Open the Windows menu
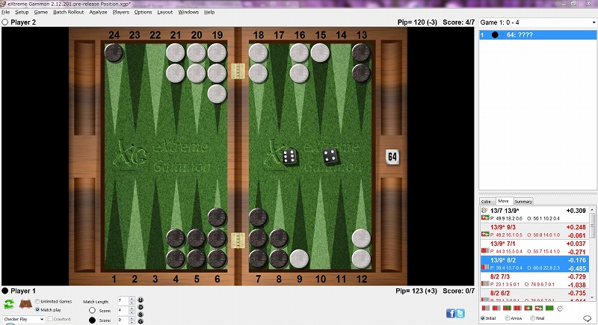Viewport: 598px width, 325px height. coord(188,12)
